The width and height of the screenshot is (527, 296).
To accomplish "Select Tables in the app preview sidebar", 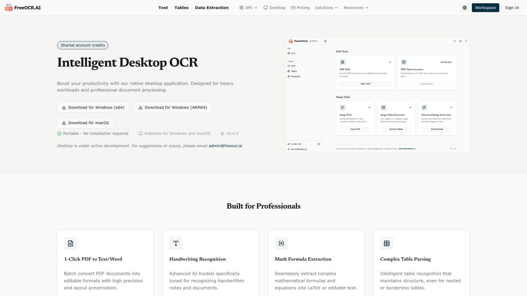I will coord(292,71).
